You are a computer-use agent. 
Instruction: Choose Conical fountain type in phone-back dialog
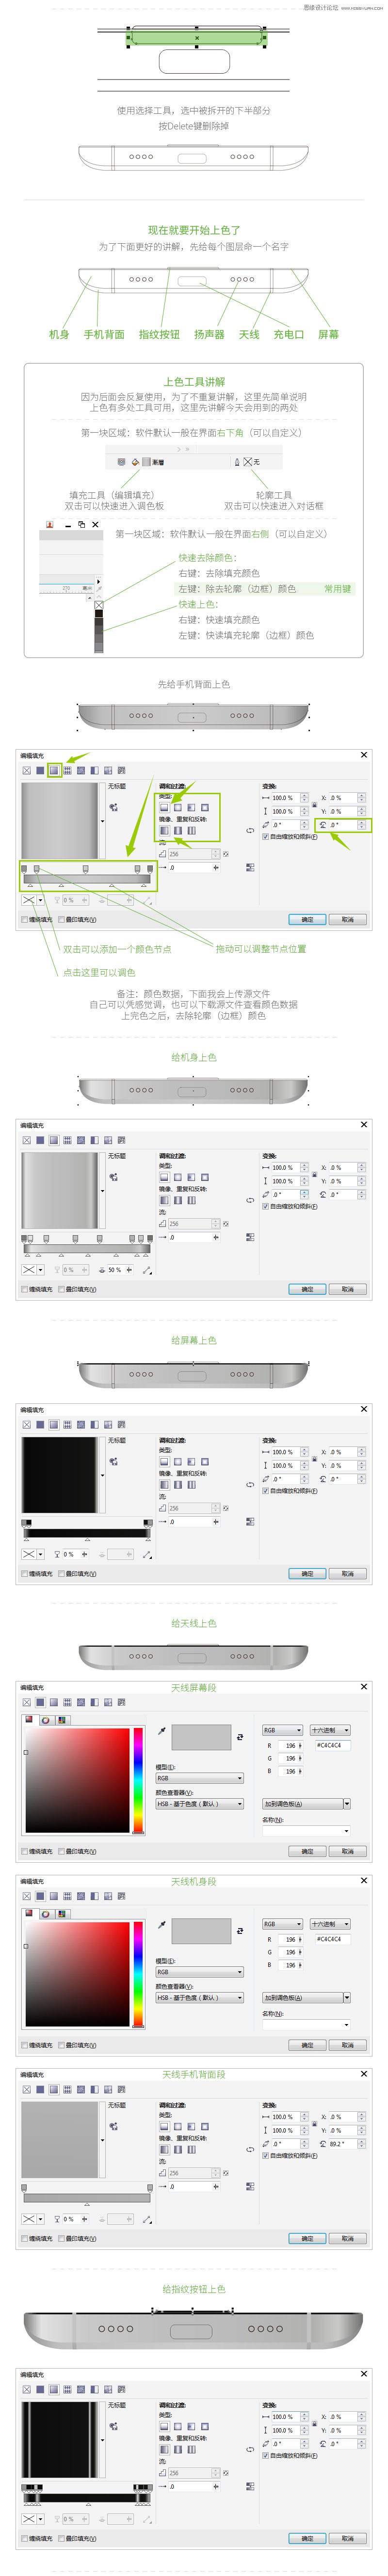[191, 808]
